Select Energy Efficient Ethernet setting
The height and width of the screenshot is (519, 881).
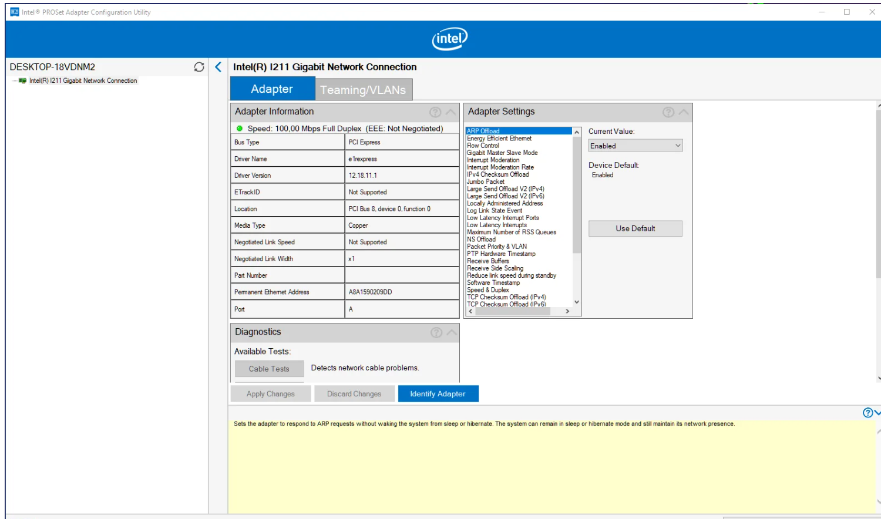[499, 139]
